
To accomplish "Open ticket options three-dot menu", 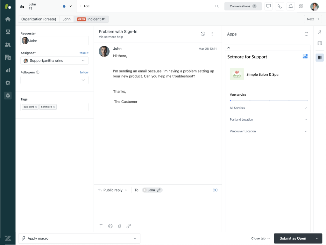I will click(x=212, y=34).
